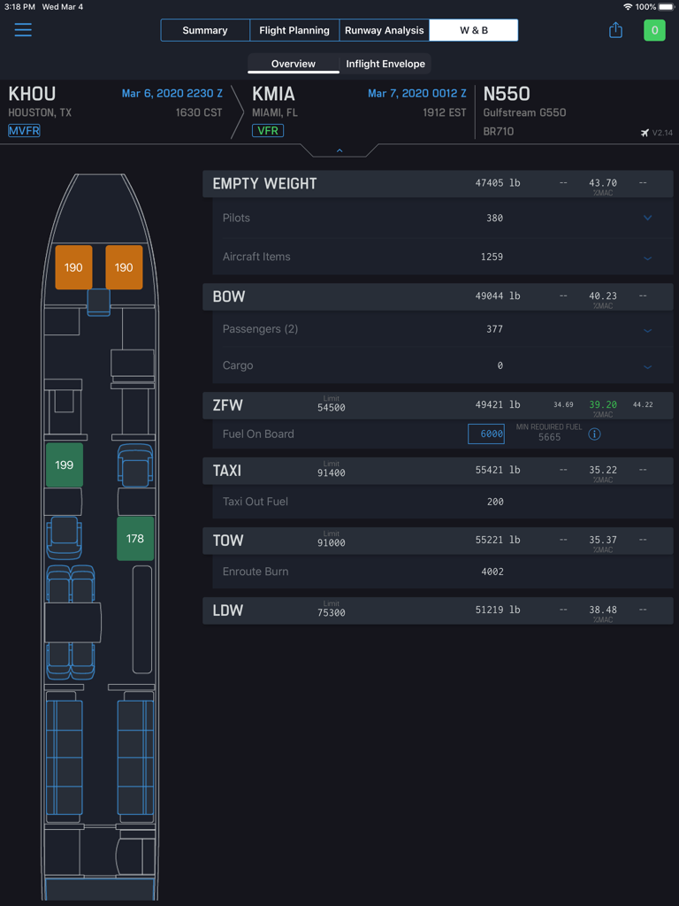Expand the Cargo row

click(x=647, y=365)
